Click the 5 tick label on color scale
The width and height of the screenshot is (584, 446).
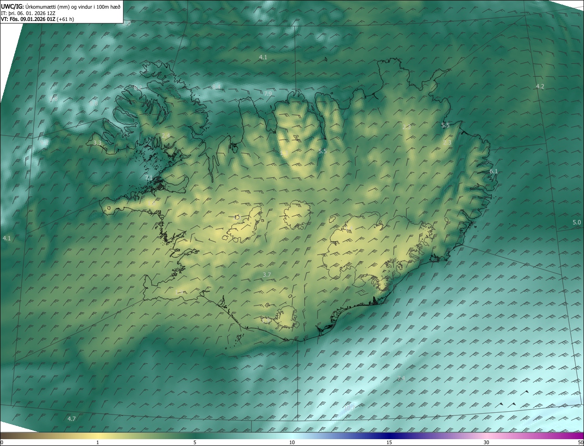[x=195, y=442]
